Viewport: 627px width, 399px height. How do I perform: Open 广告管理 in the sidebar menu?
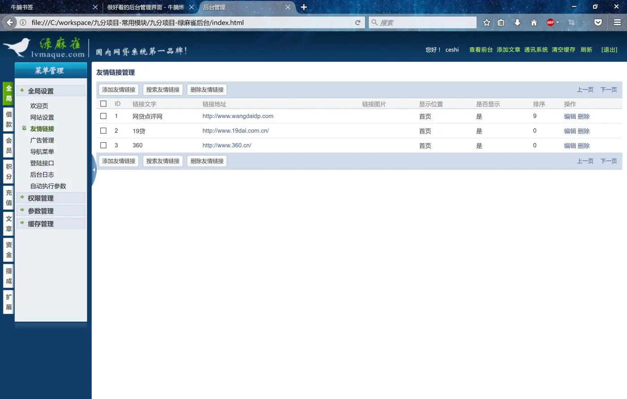tap(42, 140)
